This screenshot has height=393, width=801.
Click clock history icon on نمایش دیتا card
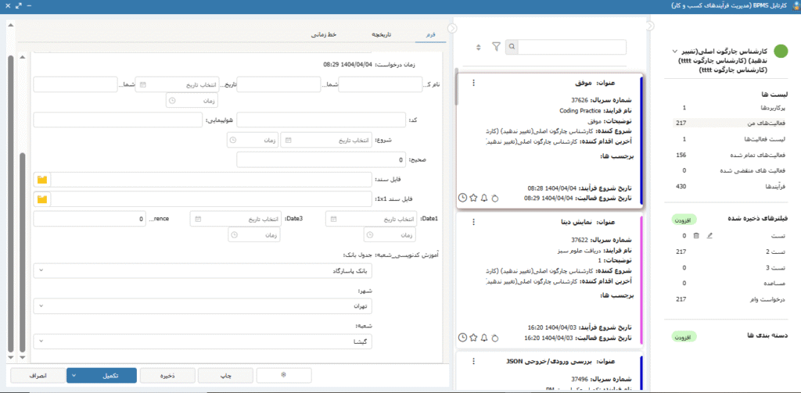coord(462,337)
